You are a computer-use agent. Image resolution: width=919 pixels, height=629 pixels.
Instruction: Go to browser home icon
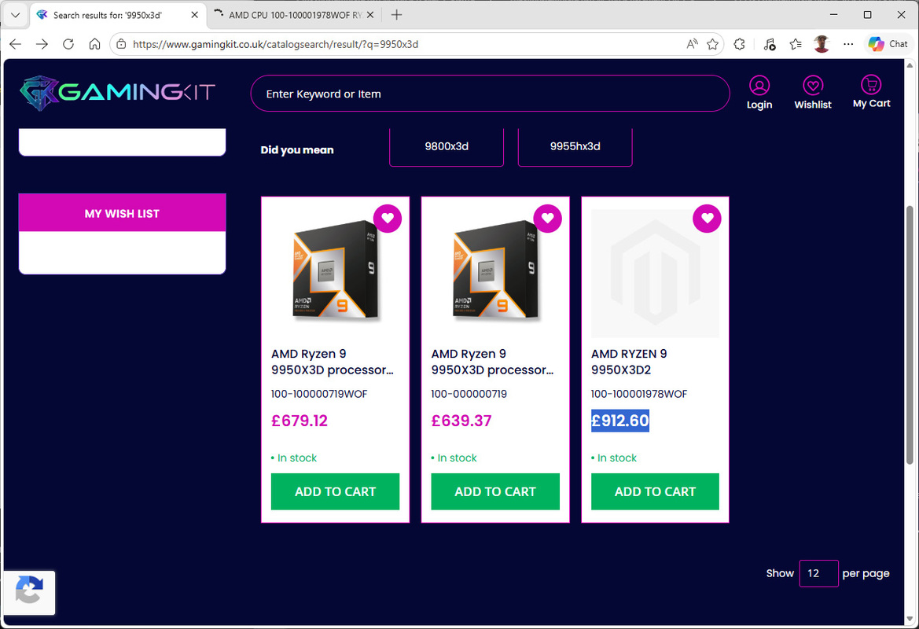click(94, 44)
